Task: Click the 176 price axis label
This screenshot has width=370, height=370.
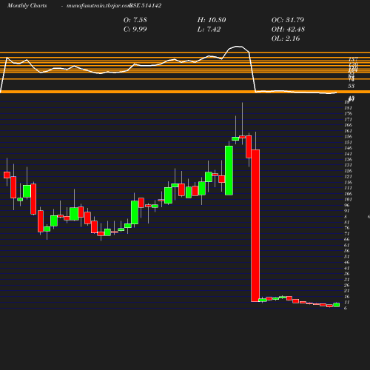Action: (x=348, y=113)
